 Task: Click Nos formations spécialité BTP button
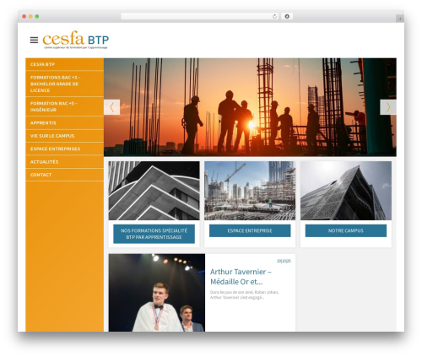[154, 234]
